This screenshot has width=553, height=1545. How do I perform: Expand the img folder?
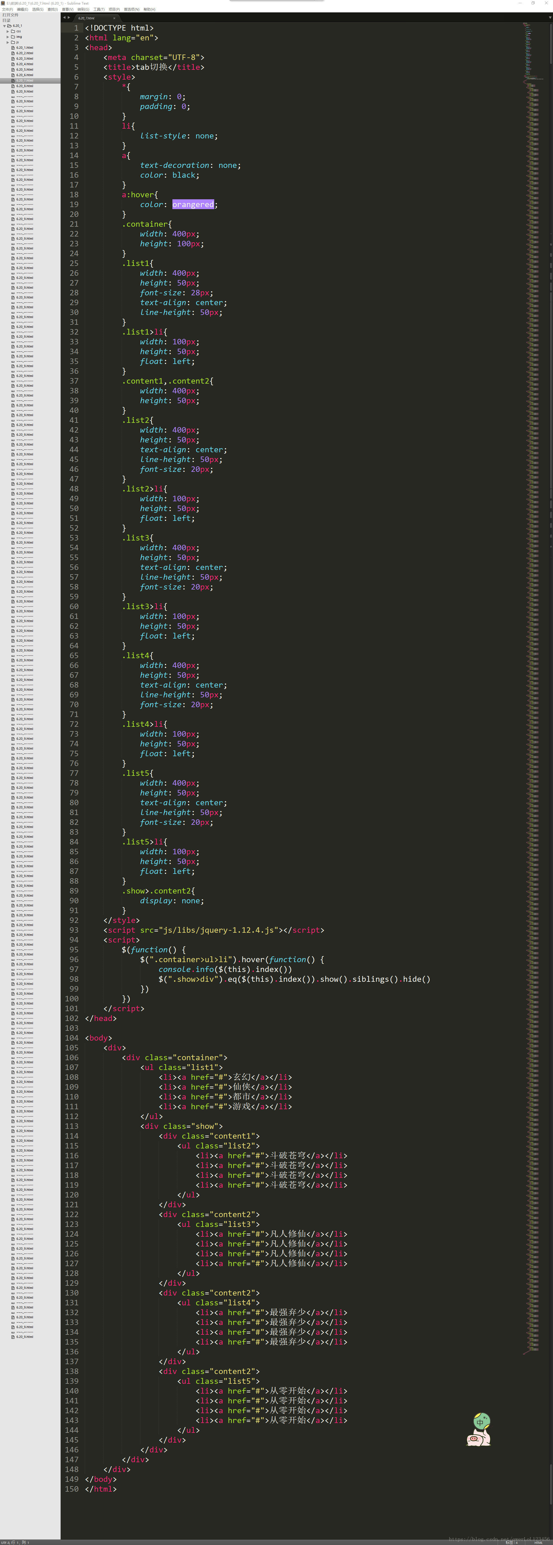tap(8, 37)
